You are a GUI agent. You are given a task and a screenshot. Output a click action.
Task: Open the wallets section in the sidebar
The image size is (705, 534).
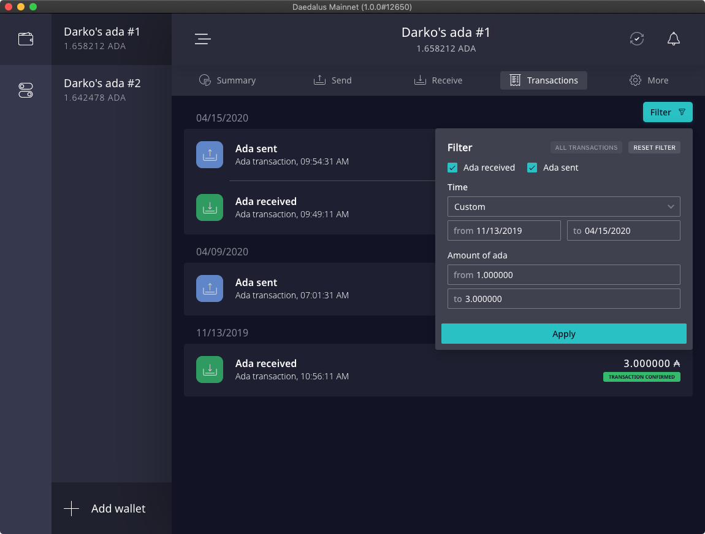pos(26,39)
